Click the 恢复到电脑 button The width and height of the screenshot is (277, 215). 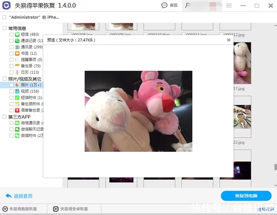tap(246, 196)
